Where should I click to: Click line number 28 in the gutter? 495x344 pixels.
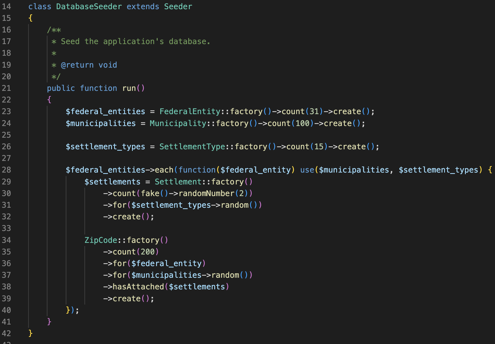coord(7,170)
